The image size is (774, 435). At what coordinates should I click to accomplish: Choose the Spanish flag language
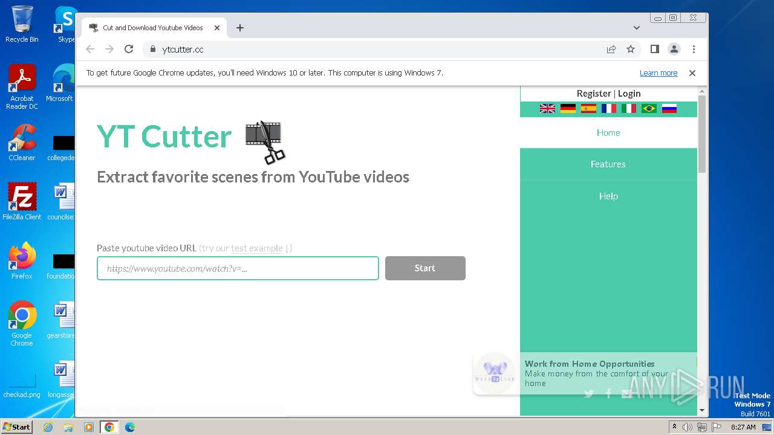[588, 109]
